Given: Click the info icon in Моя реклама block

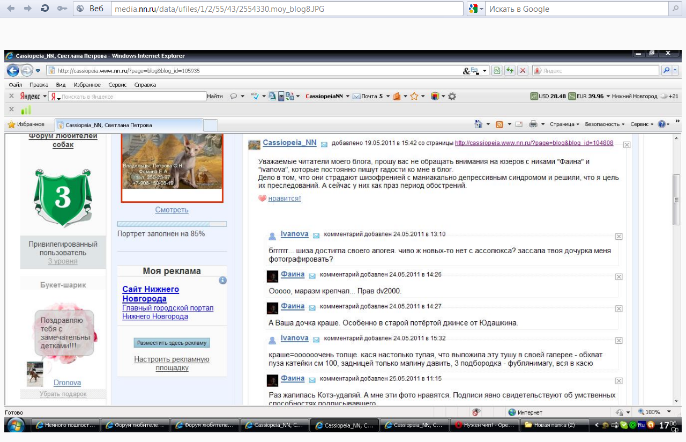Looking at the screenshot, I should coord(223,281).
